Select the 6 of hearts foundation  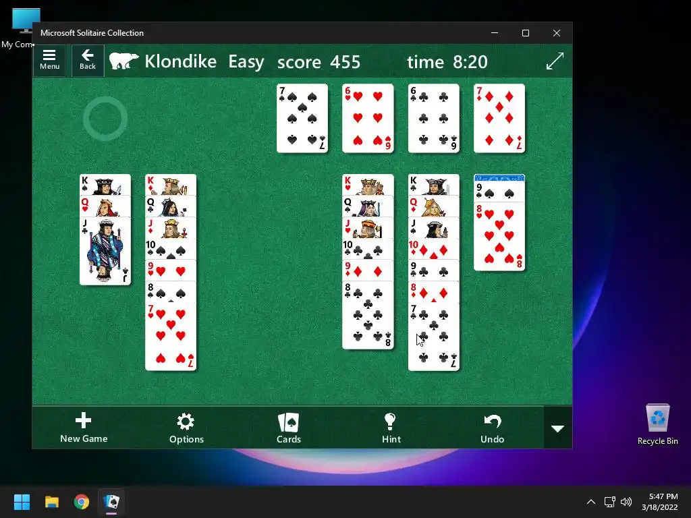[x=368, y=119]
